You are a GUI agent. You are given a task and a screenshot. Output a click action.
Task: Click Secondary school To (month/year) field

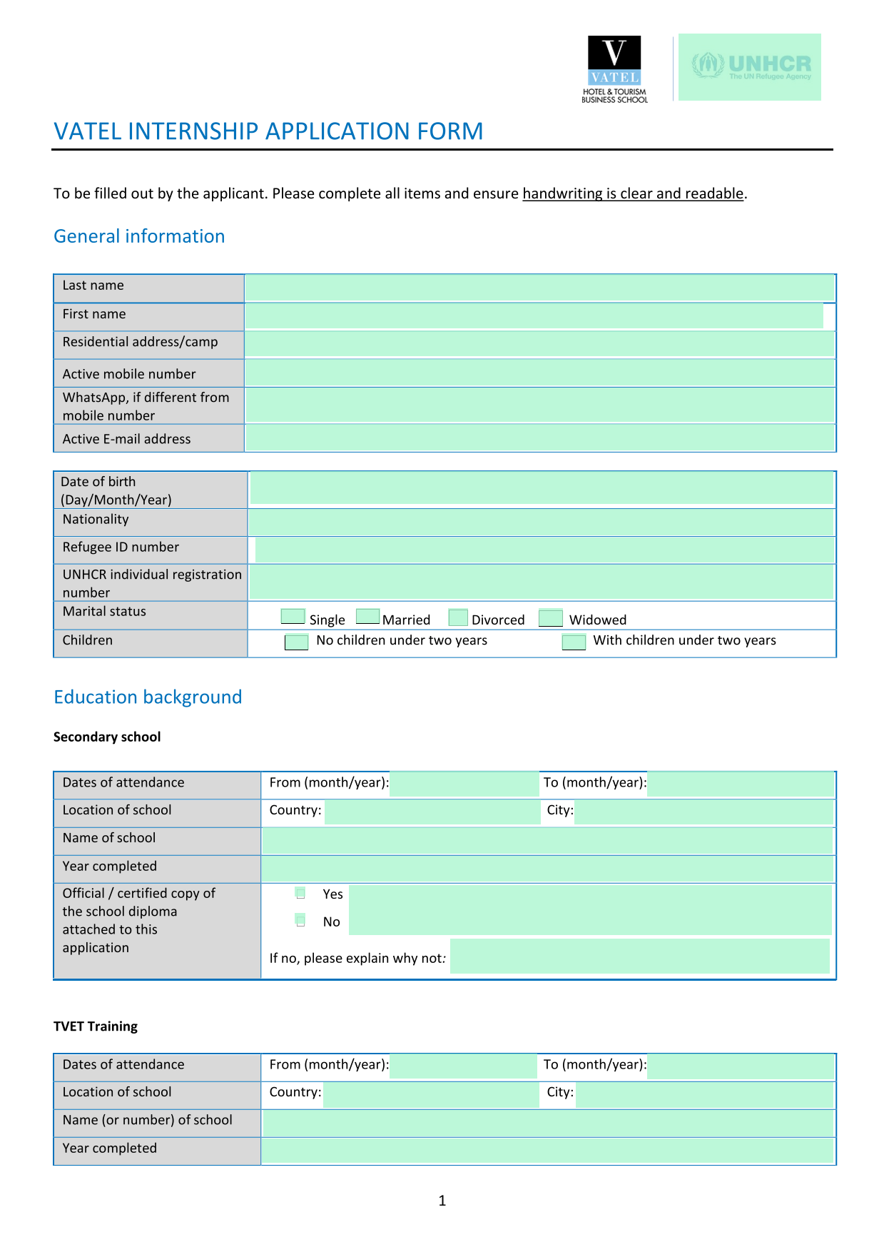(x=741, y=784)
